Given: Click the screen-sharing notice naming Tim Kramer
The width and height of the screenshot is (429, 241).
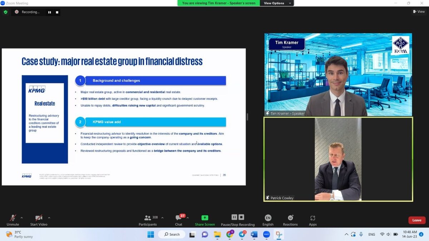Looking at the screenshot, I should click(x=219, y=3).
